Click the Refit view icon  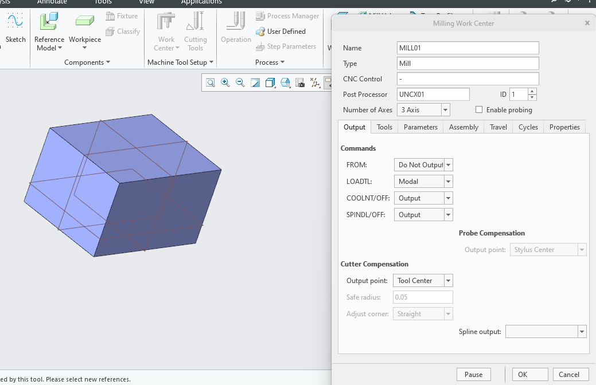point(210,82)
